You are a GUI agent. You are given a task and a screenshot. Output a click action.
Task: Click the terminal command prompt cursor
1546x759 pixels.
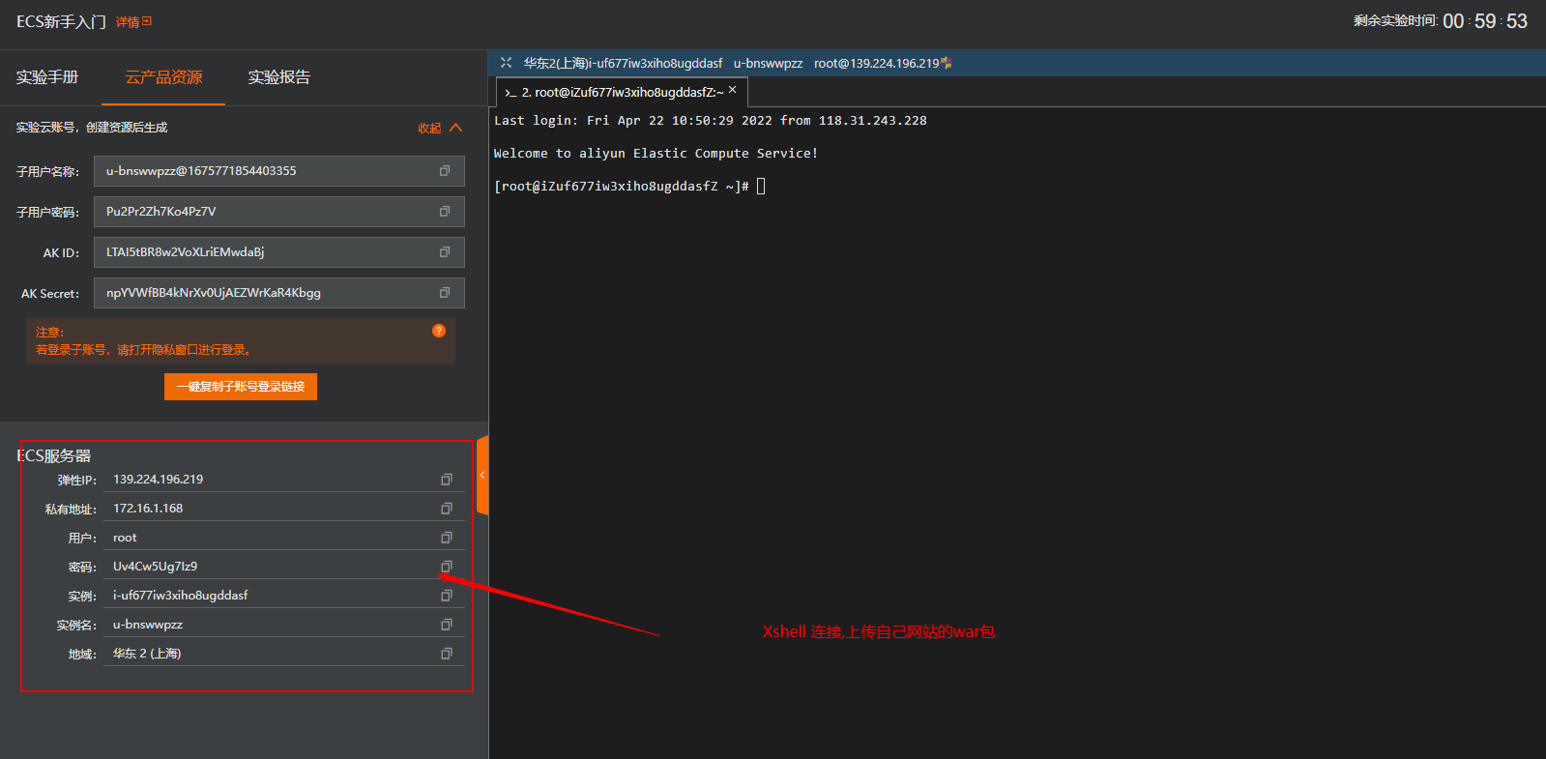point(761,187)
